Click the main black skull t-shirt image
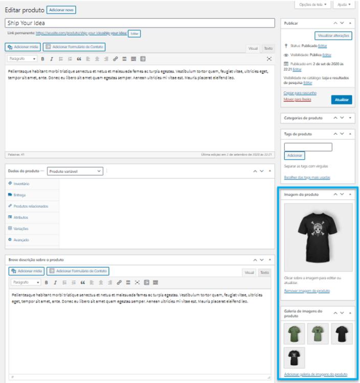This screenshot has height=383, width=360. click(318, 237)
